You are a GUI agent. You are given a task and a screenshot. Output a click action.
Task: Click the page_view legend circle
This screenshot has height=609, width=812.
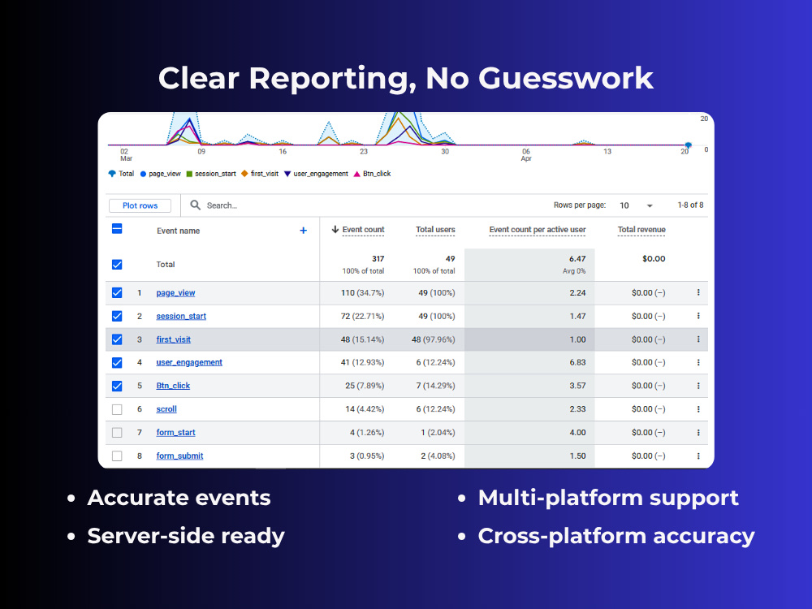point(144,174)
